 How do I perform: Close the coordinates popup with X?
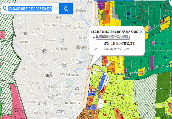[141, 31]
